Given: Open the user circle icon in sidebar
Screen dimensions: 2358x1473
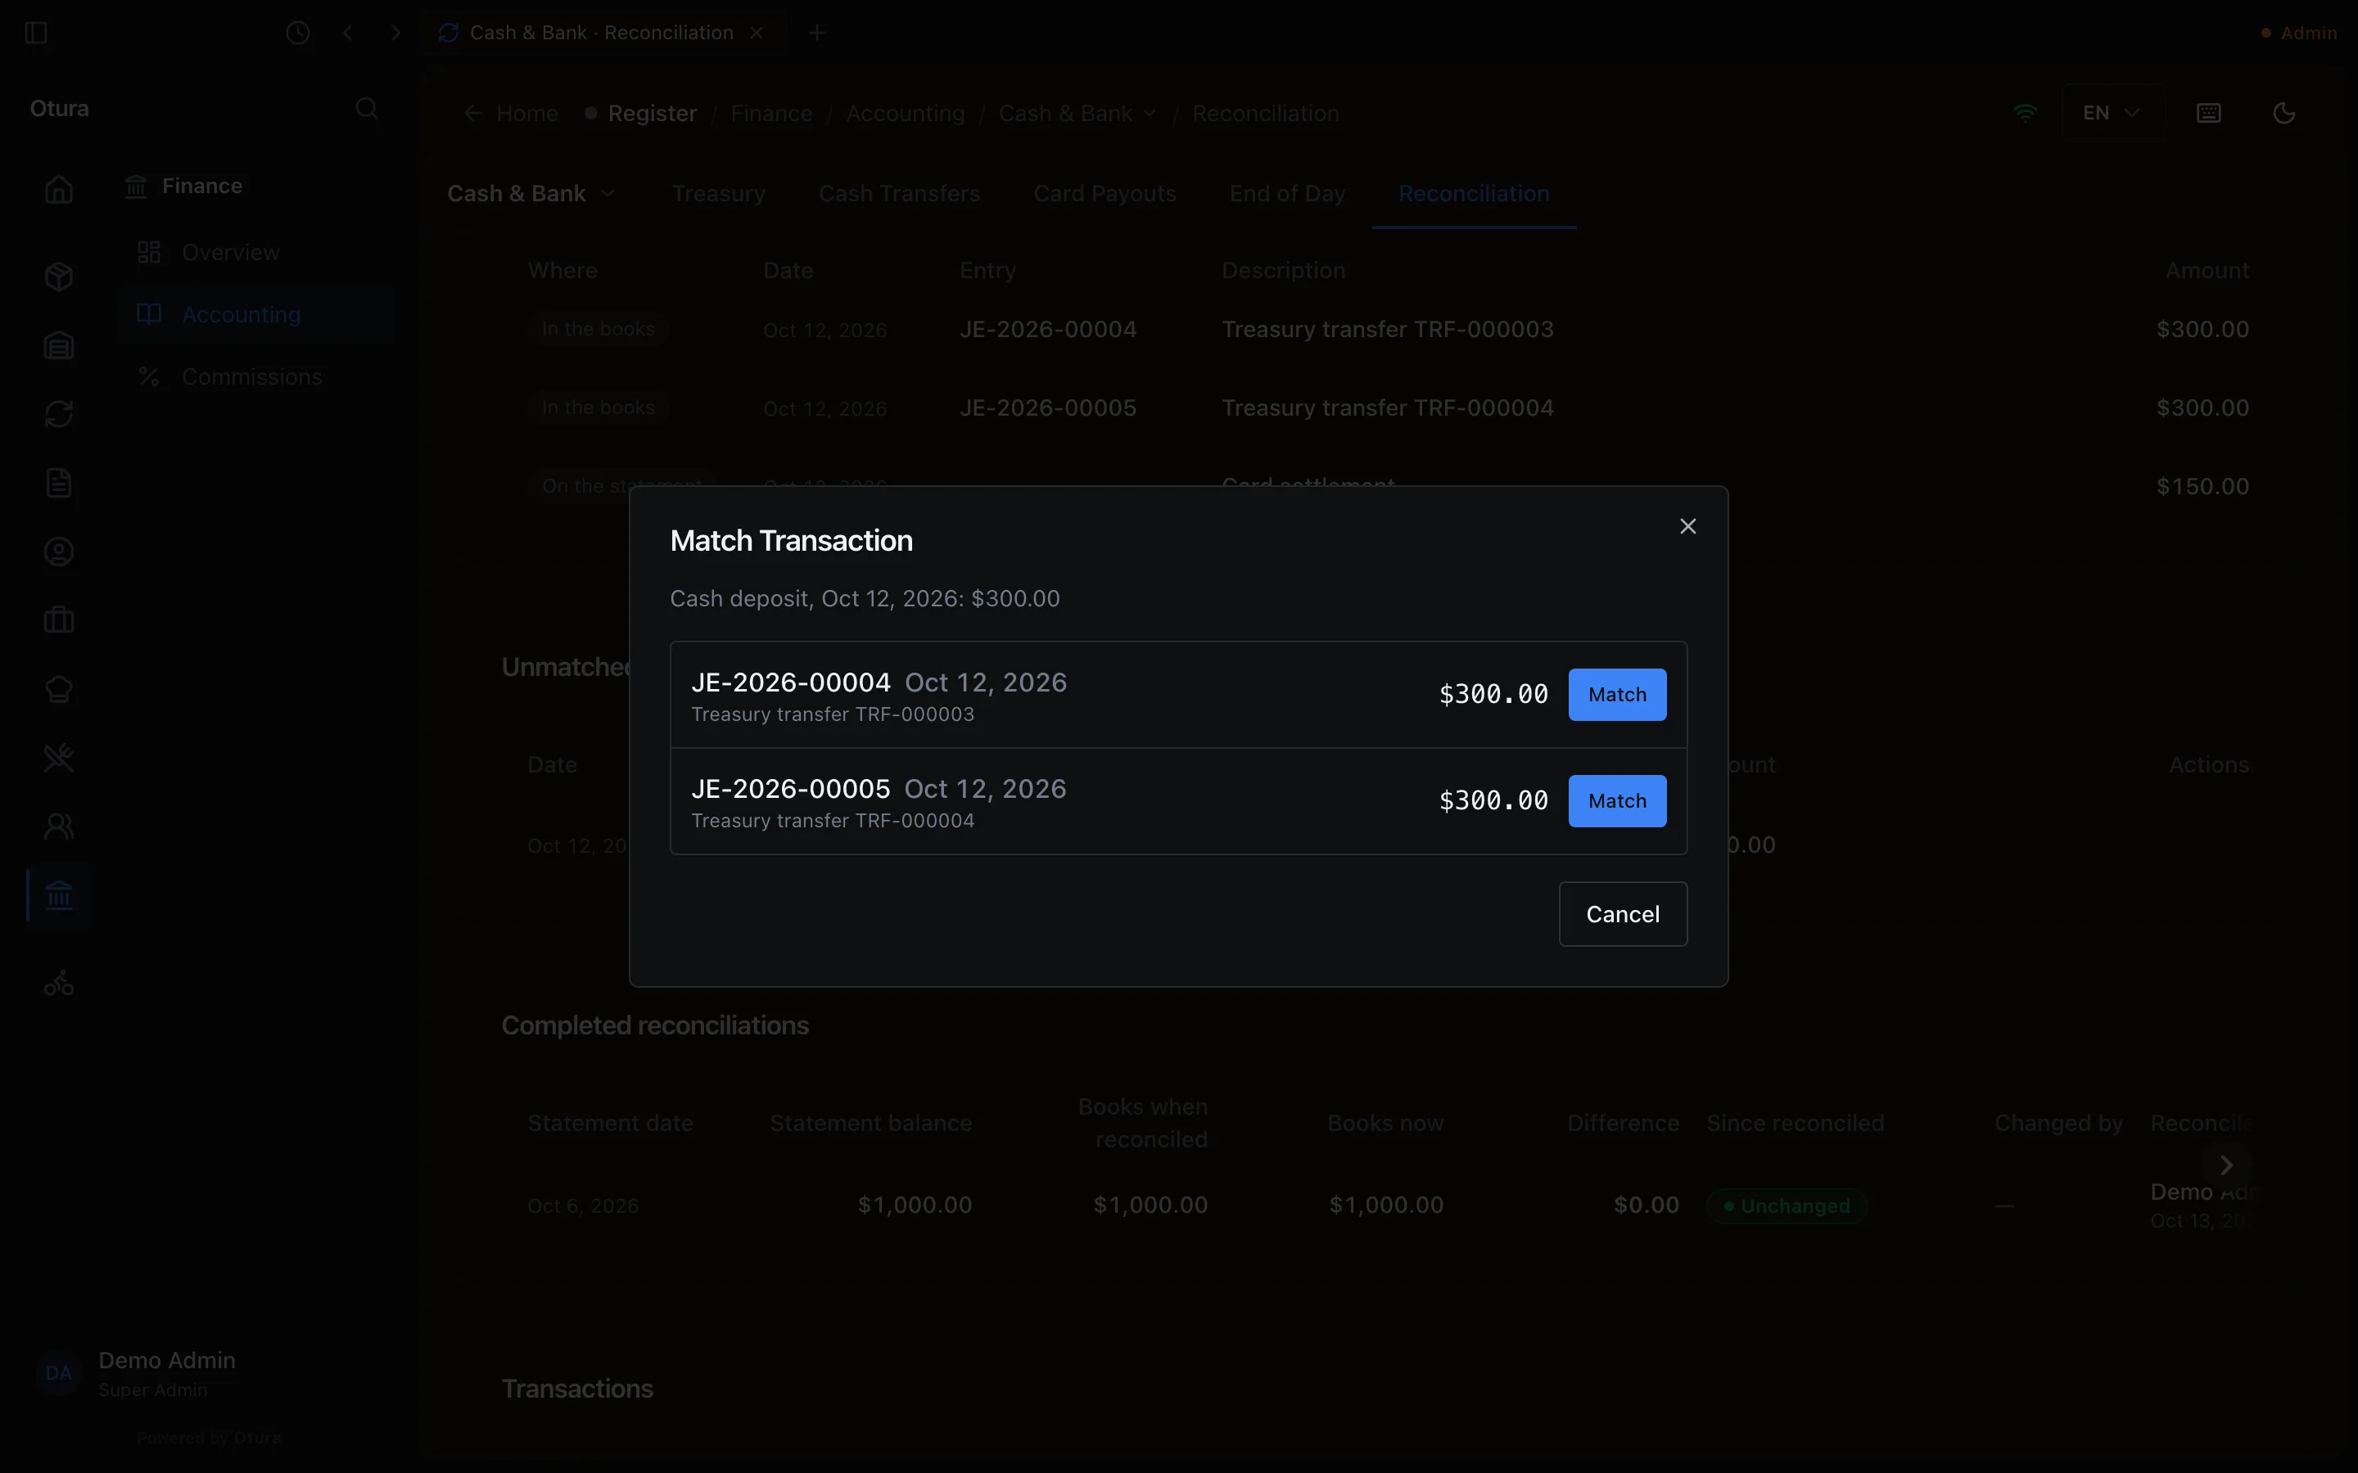Looking at the screenshot, I should [x=58, y=552].
